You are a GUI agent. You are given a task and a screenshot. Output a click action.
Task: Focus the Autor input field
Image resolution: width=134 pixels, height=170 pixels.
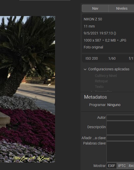coord(120,117)
